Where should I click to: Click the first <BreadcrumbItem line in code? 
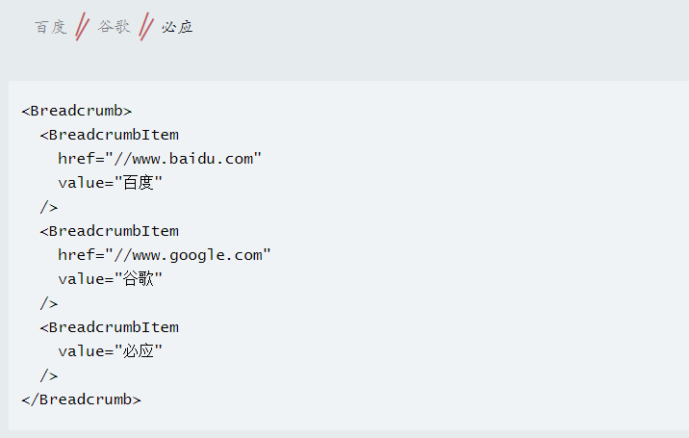(110, 135)
